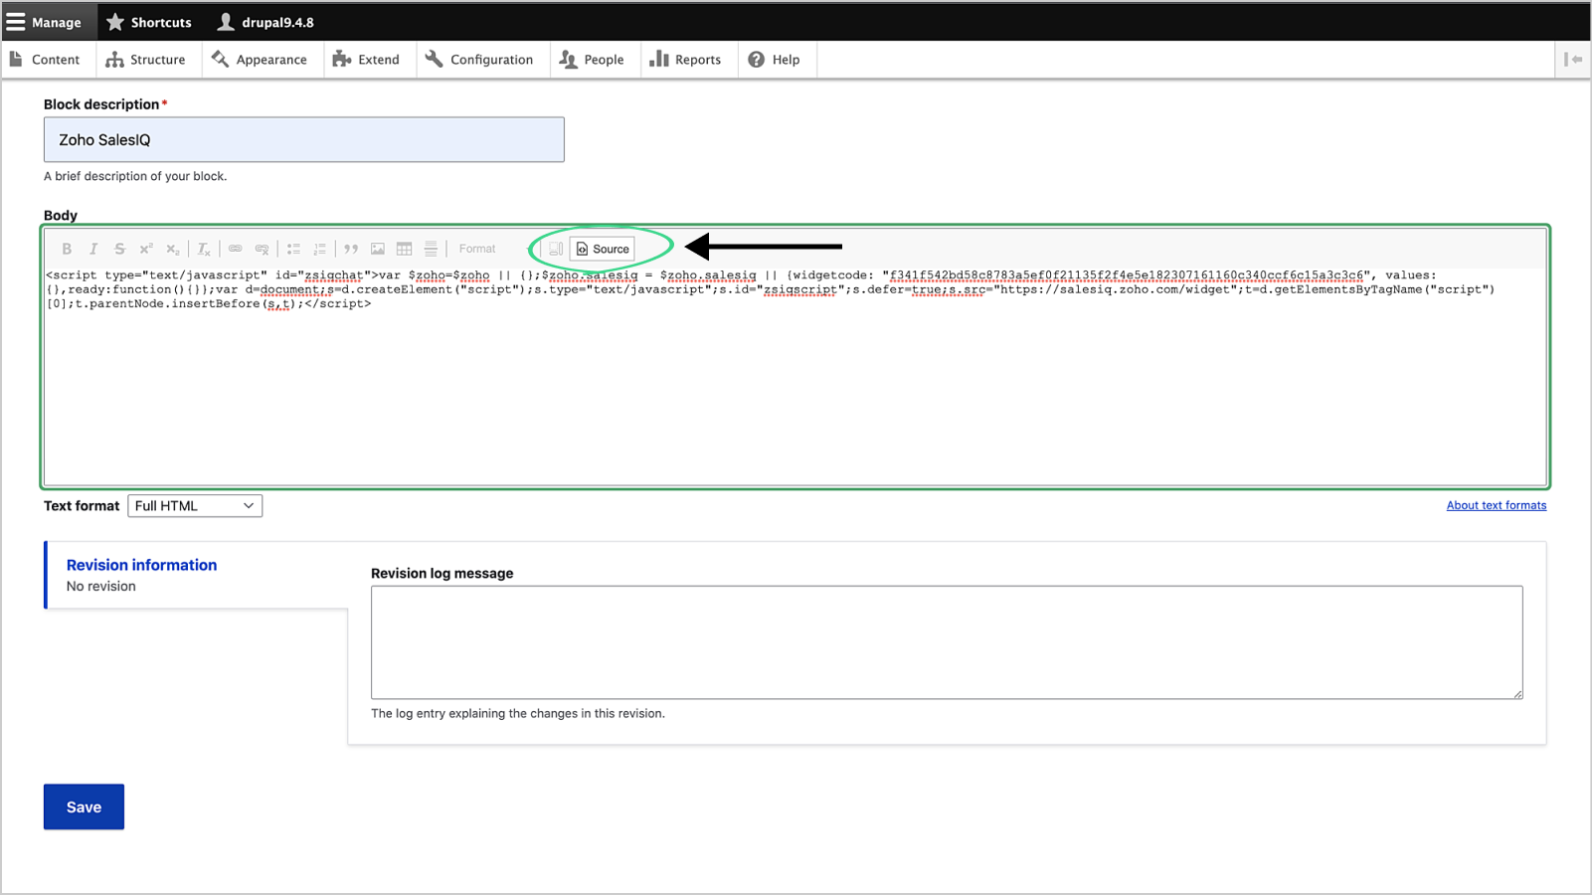Click the 'No revision' status text

[101, 587]
